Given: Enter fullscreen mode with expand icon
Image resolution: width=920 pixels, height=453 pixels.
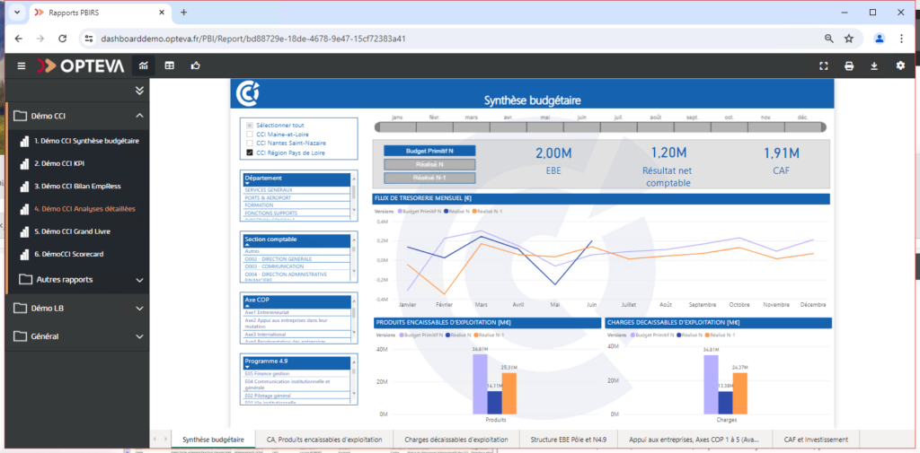Looking at the screenshot, I should point(824,65).
